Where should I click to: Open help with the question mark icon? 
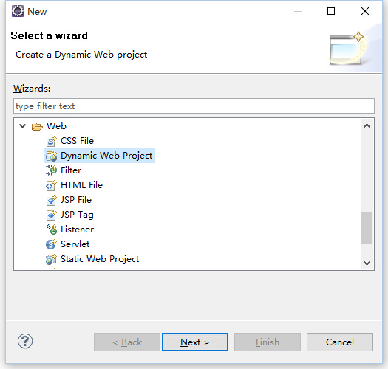pyautogui.click(x=25, y=341)
